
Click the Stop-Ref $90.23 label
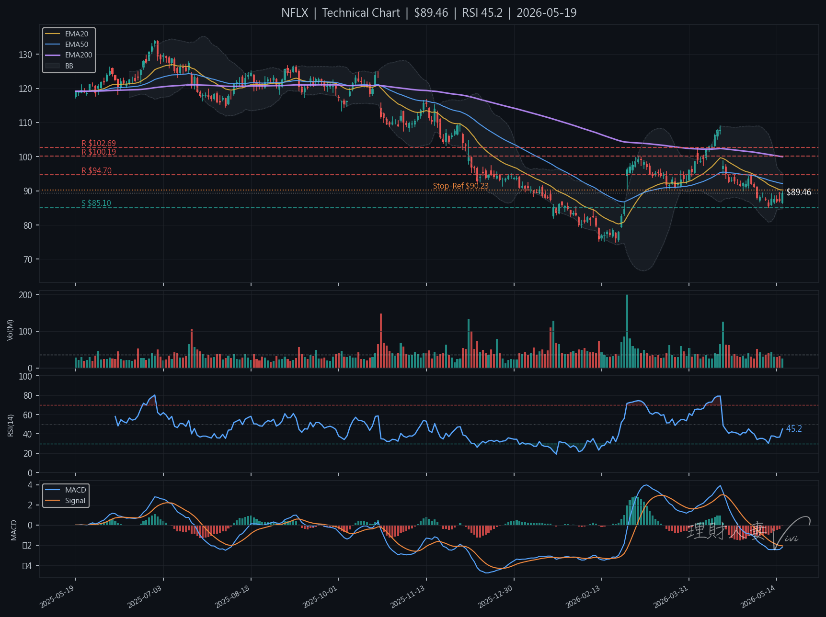coord(461,186)
